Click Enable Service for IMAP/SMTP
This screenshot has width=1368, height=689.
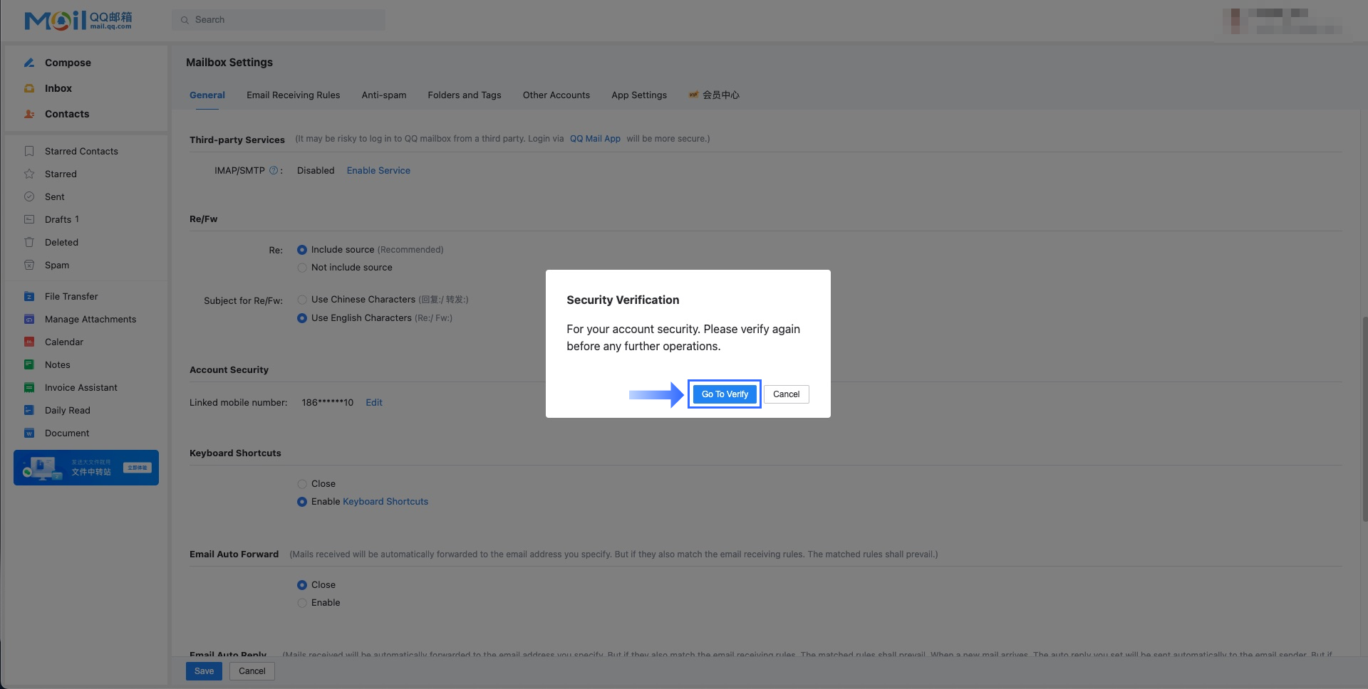(378, 170)
